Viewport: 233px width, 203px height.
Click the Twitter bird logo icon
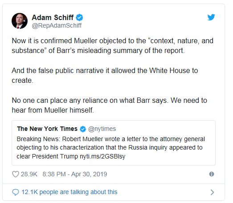tap(211, 17)
